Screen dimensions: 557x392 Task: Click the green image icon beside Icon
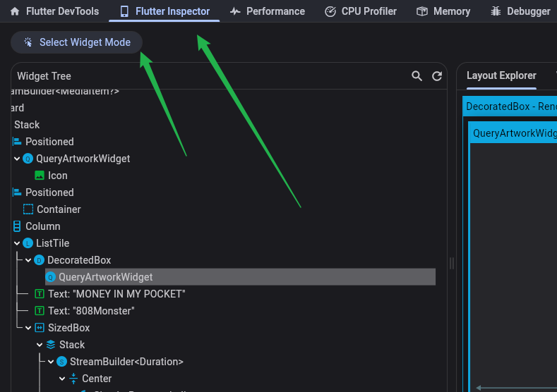click(x=40, y=176)
